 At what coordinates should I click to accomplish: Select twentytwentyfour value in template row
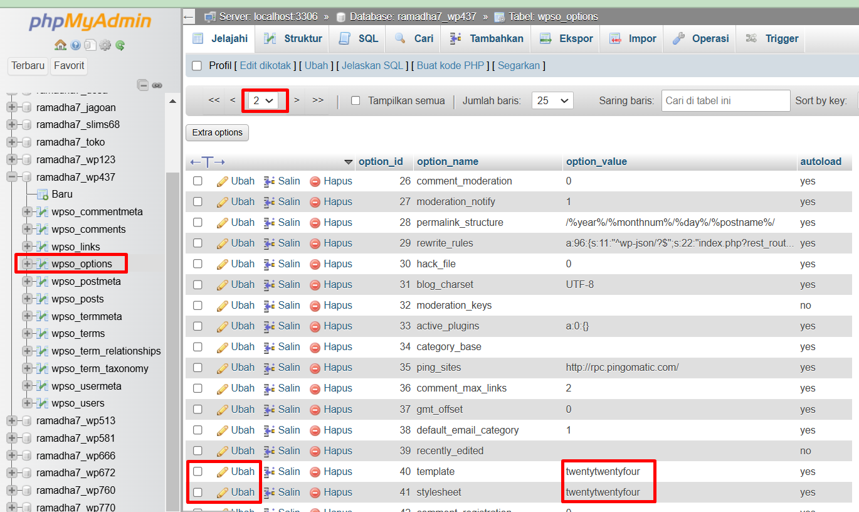click(603, 472)
